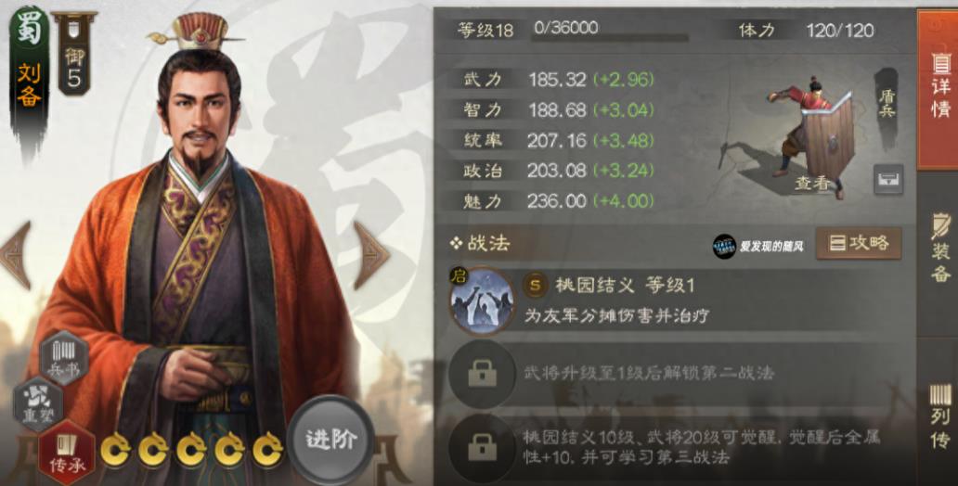Open the 攻略 guide button
The height and width of the screenshot is (486, 958).
point(859,243)
